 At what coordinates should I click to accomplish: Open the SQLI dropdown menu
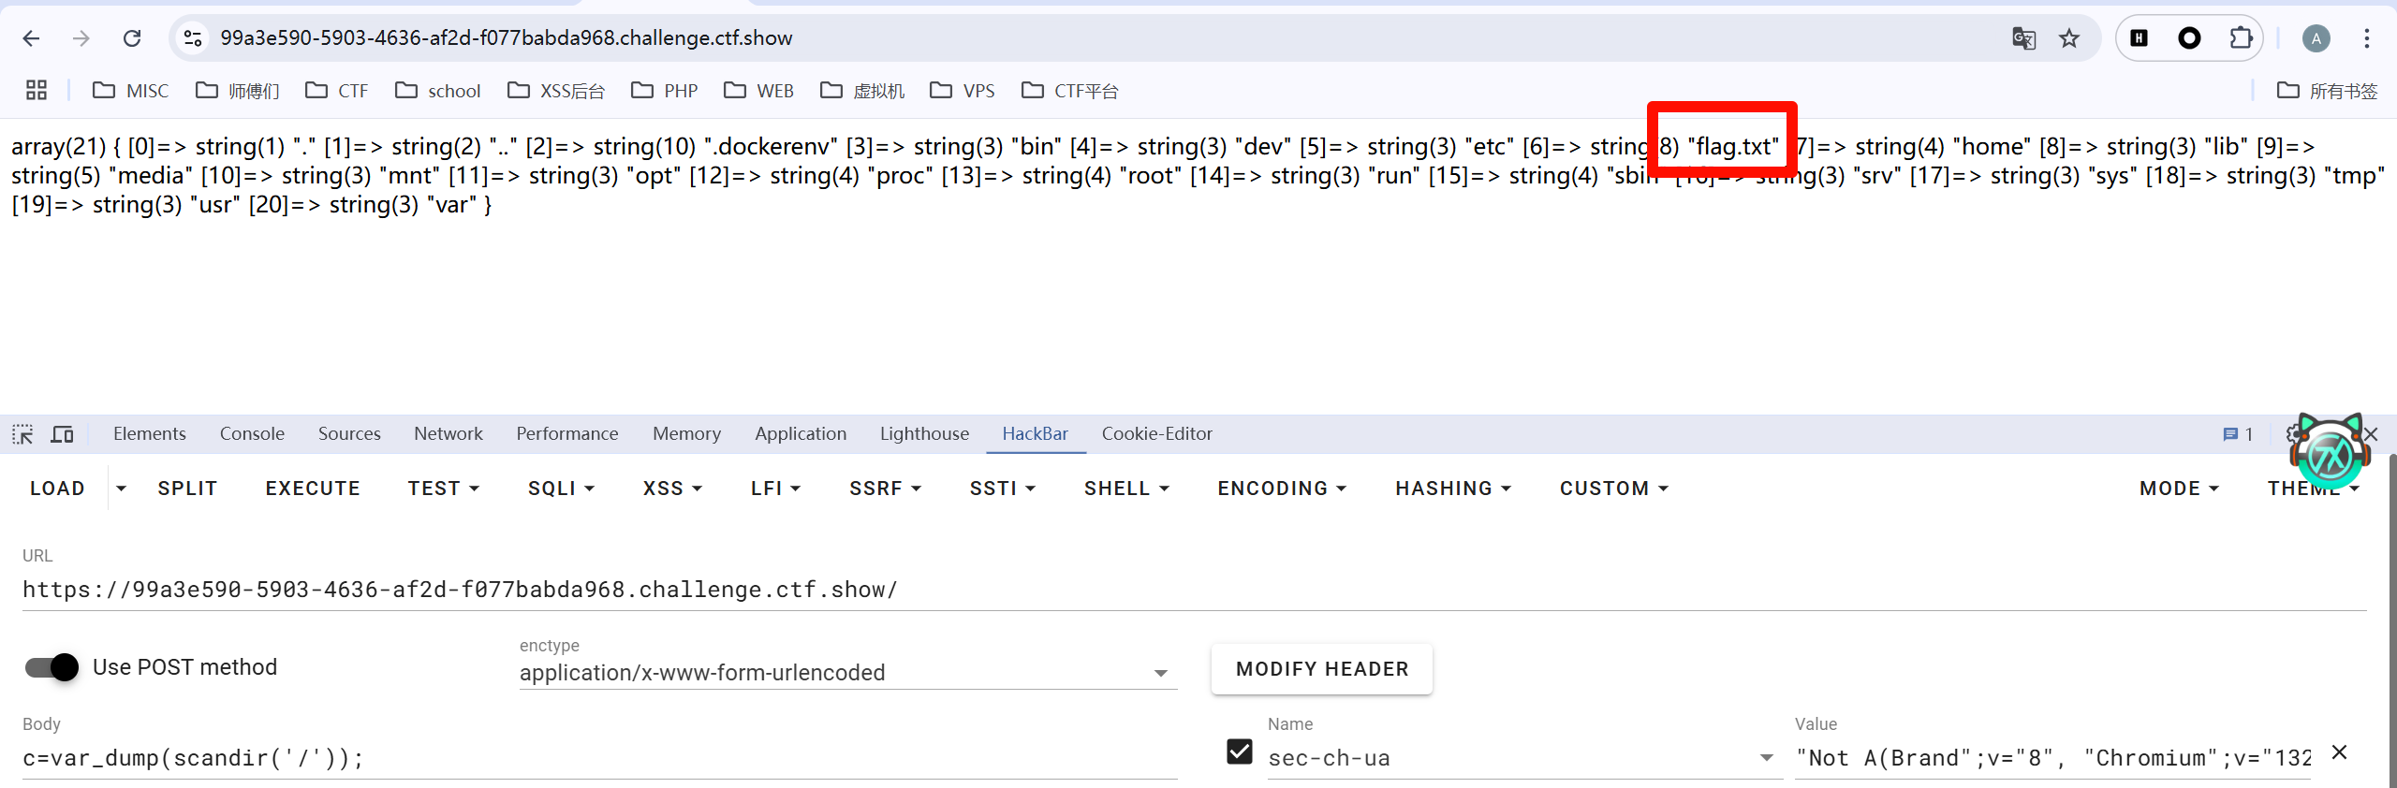[x=561, y=489]
